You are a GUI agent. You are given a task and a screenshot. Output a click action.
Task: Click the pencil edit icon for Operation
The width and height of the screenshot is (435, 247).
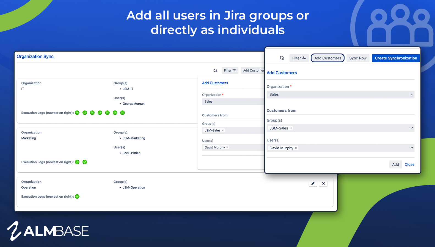click(x=313, y=183)
